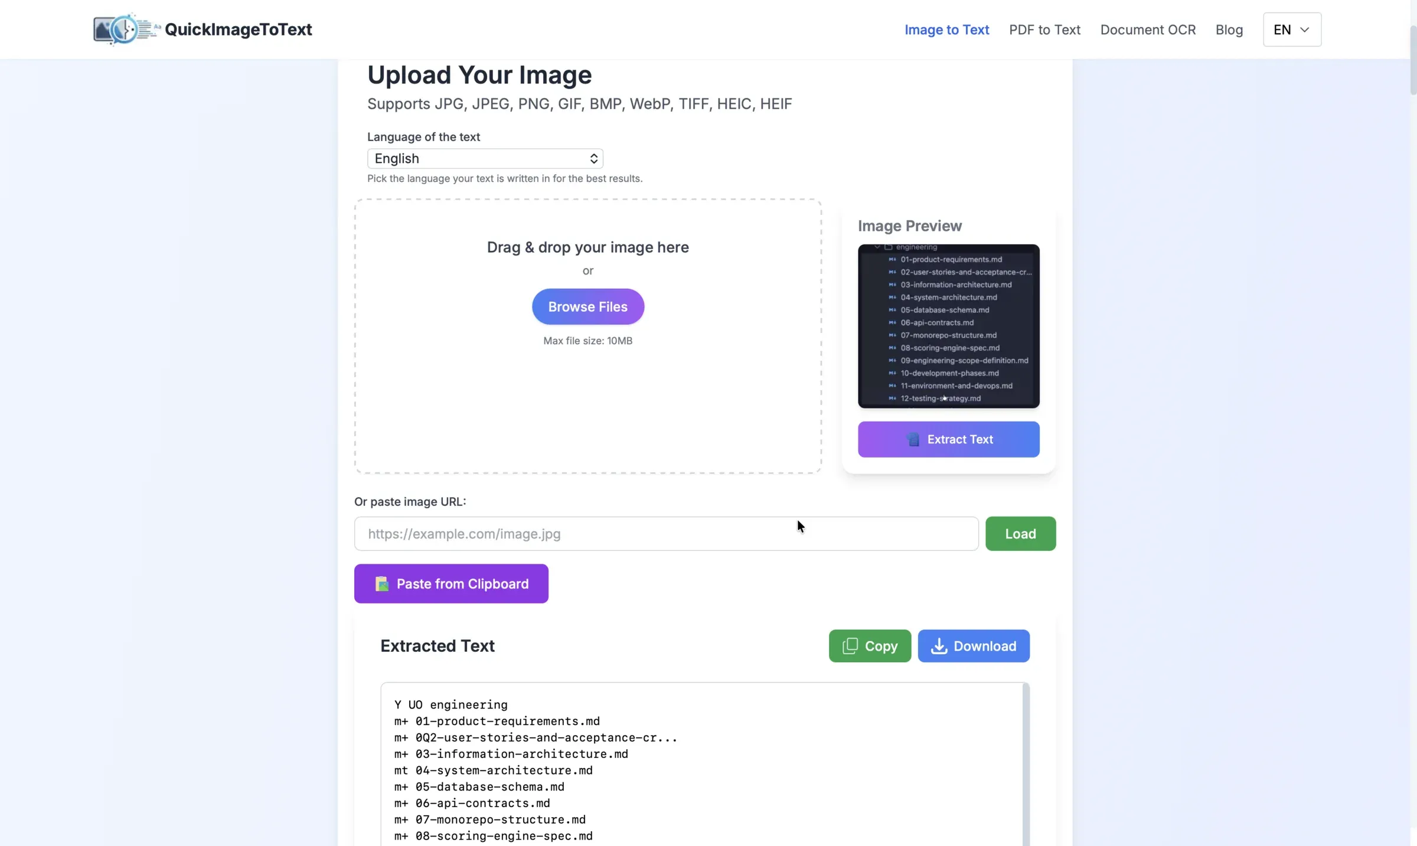The width and height of the screenshot is (1417, 846).
Task: Click Paste from Clipboard button
Action: (451, 583)
